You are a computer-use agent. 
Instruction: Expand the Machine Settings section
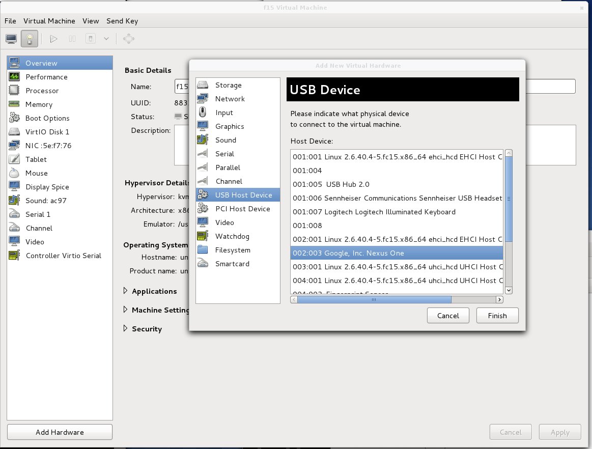(x=126, y=310)
